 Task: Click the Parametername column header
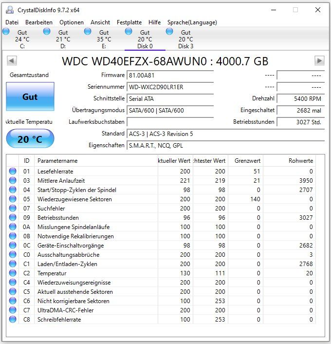tap(96, 161)
